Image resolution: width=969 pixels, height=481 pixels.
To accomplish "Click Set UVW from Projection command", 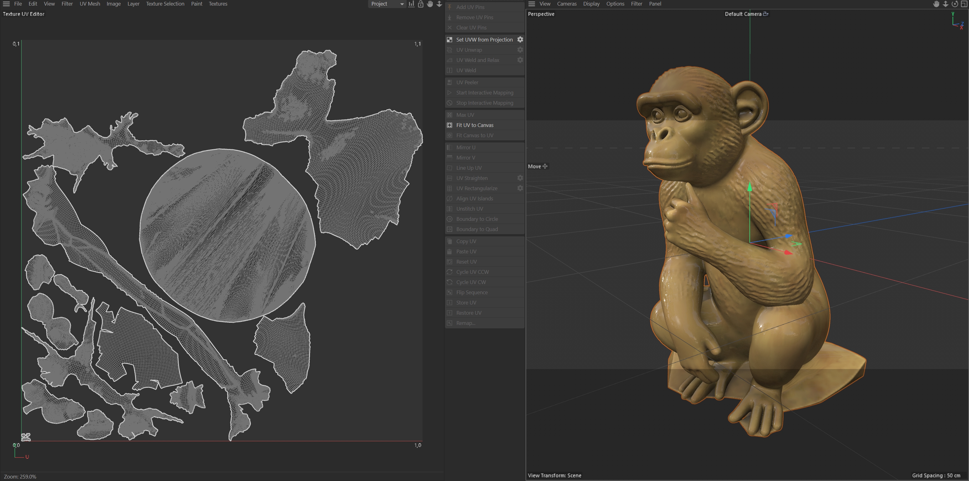I will point(484,39).
